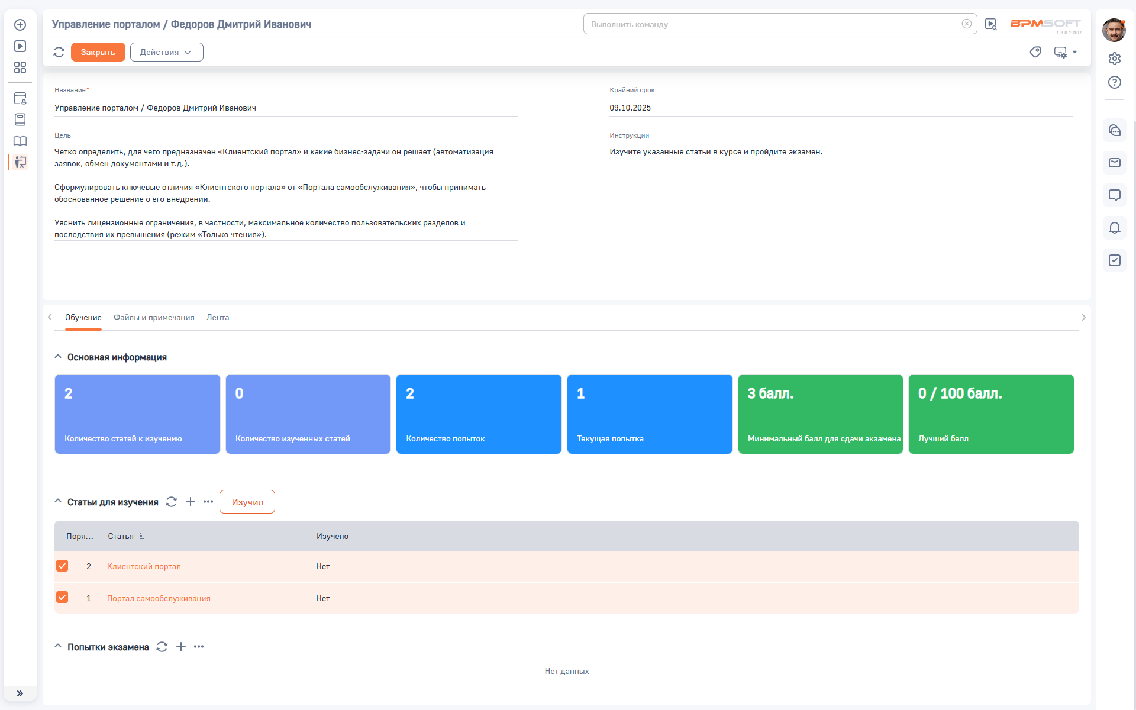The height and width of the screenshot is (710, 1136).
Task: Click the refresh icon next to Закрыть
Action: [x=59, y=52]
